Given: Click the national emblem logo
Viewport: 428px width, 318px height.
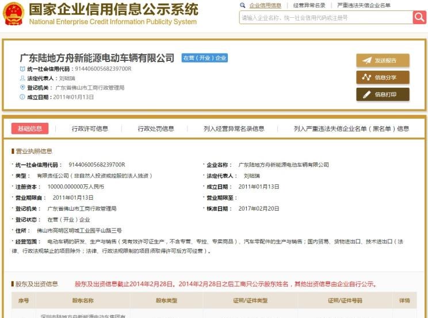Looking at the screenshot, I should 13,14.
